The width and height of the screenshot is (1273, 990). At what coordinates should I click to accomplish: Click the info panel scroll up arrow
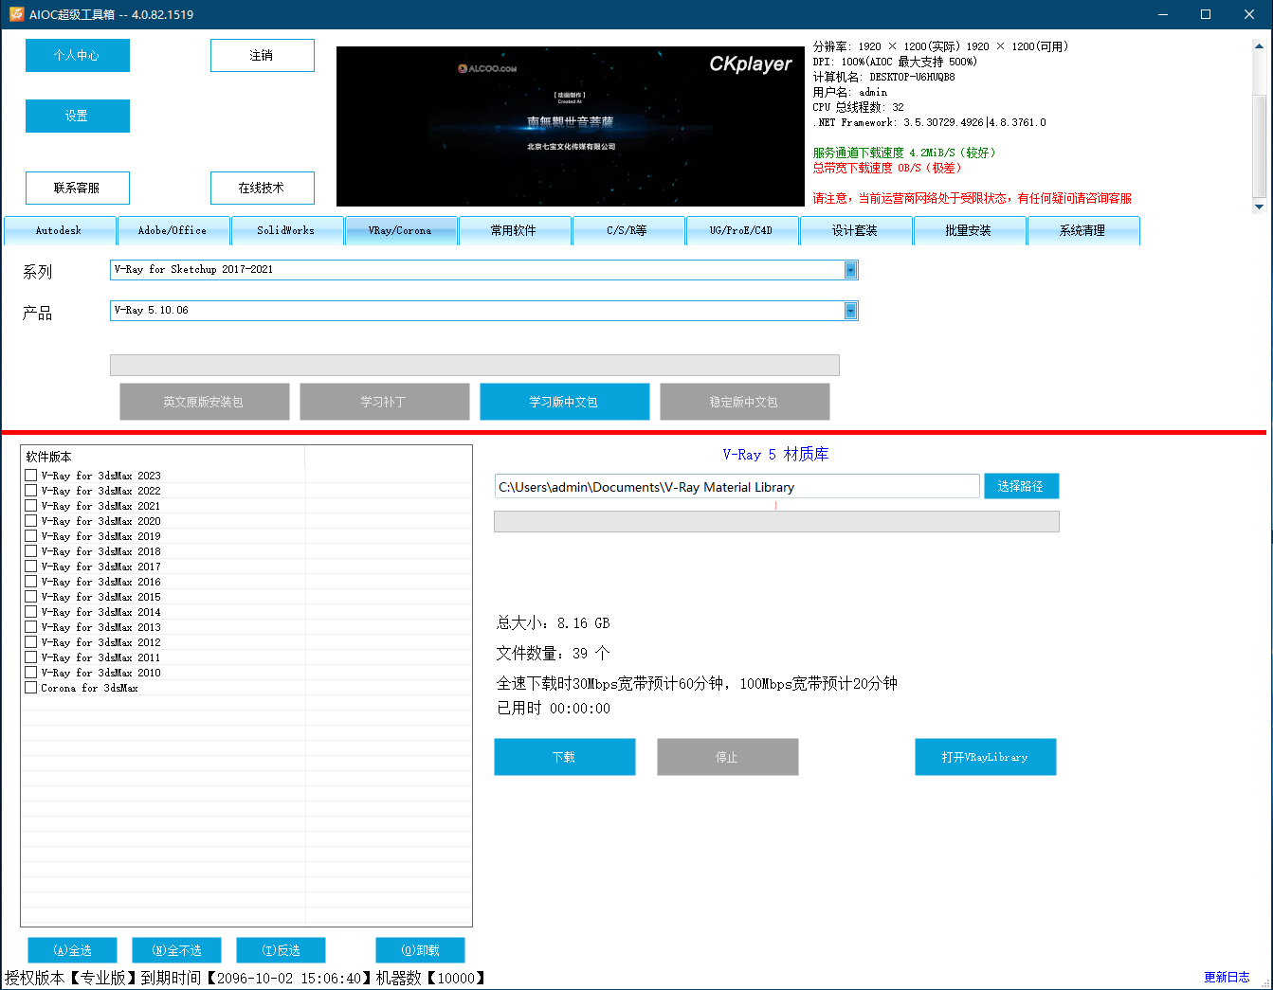click(x=1259, y=45)
